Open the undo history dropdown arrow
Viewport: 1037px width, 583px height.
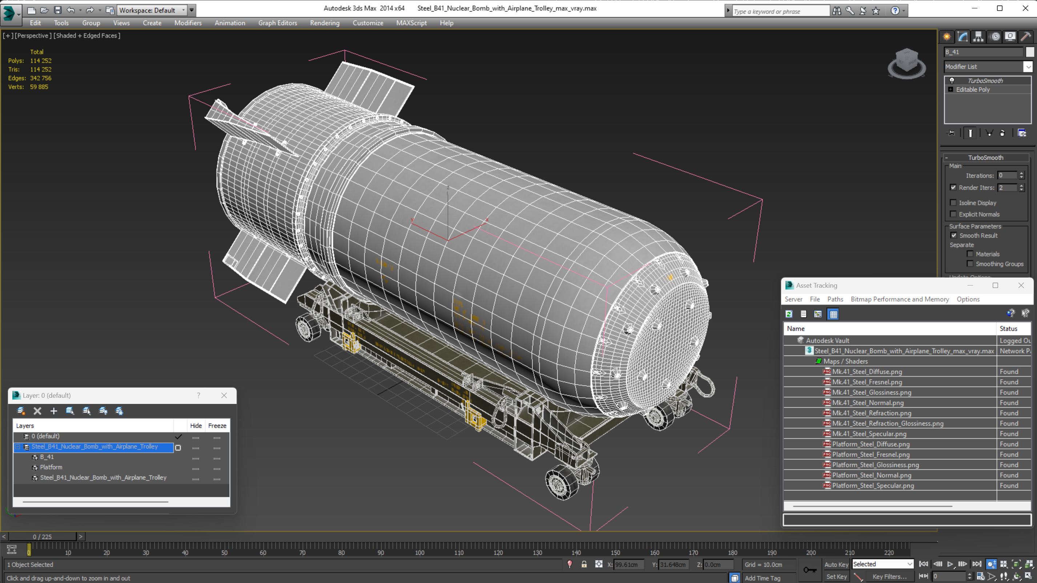click(x=80, y=10)
